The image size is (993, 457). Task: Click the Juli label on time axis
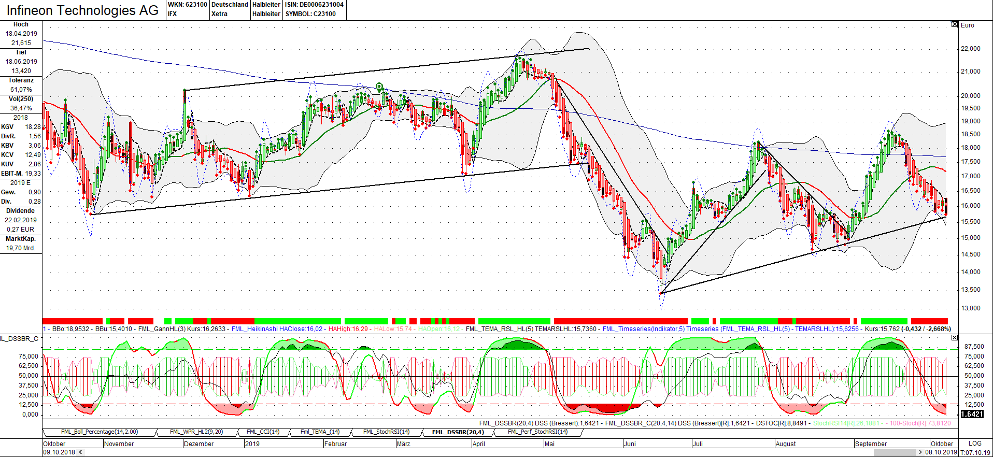pos(698,444)
